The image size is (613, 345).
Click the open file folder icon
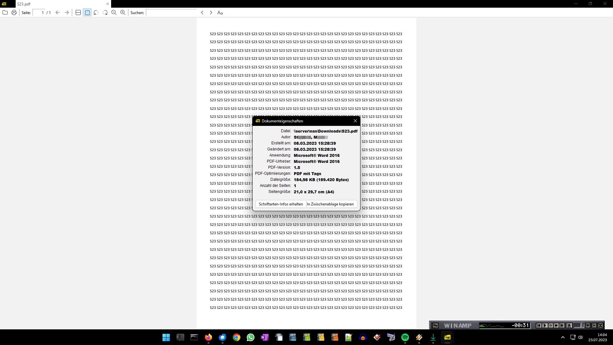tap(5, 12)
